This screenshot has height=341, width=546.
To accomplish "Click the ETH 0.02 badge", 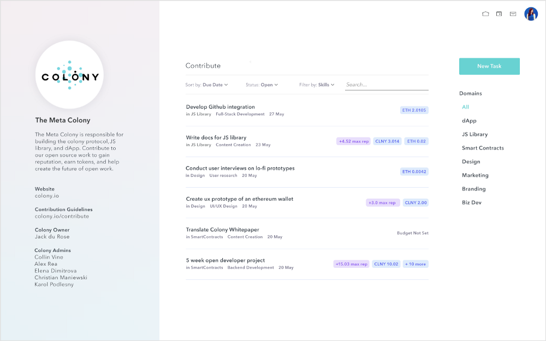I will (x=417, y=141).
